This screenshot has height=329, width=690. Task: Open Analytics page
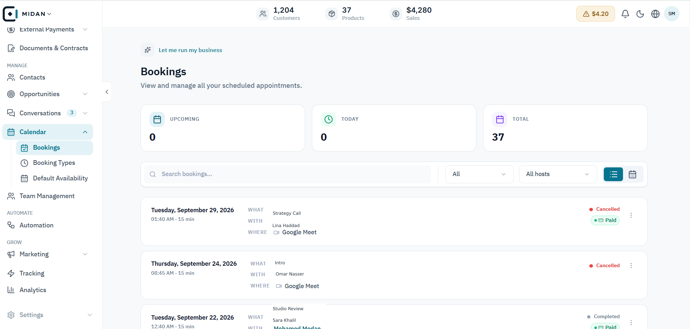pos(47,290)
